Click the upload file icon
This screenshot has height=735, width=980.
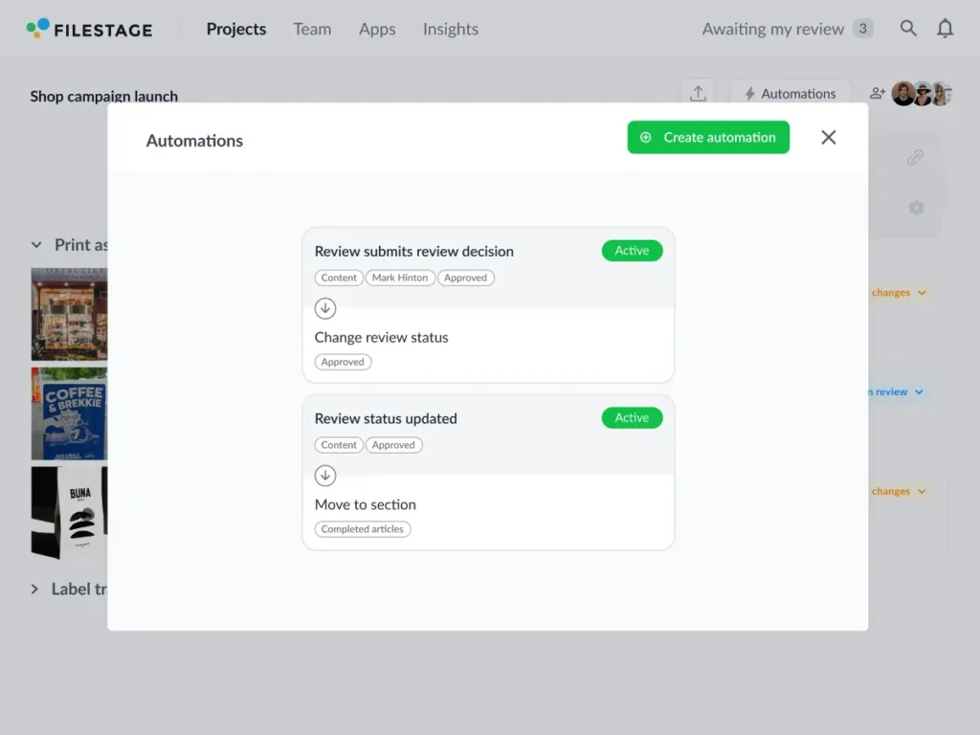698,94
